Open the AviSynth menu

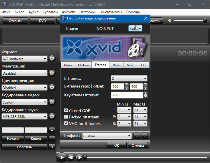click(x=68, y=12)
